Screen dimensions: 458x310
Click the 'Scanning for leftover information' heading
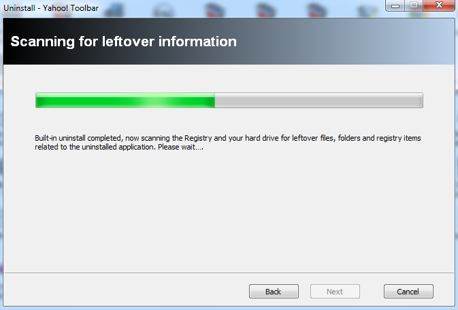pos(124,41)
